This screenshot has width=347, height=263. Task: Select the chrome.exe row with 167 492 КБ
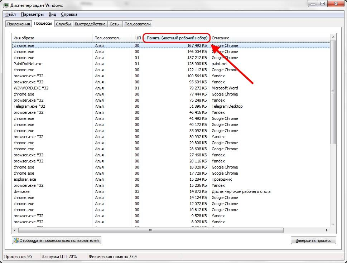point(170,45)
